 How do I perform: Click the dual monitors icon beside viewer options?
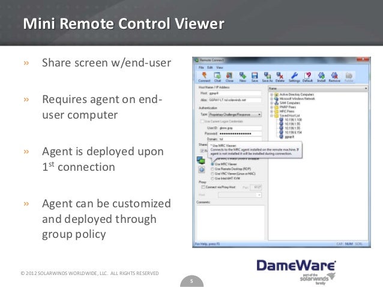tap(201, 161)
